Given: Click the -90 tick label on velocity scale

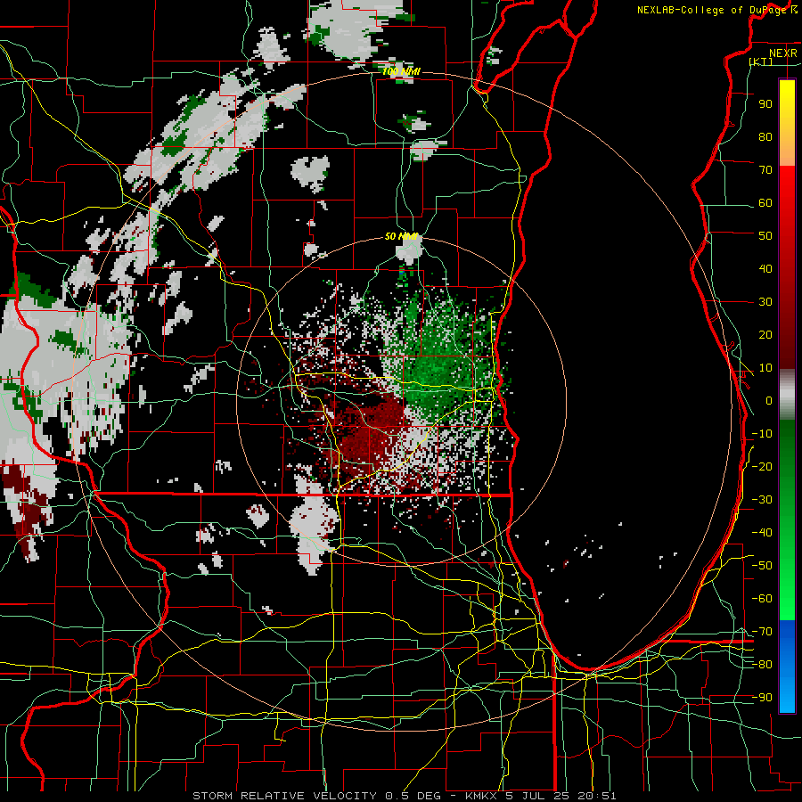Looking at the screenshot, I should click(x=762, y=698).
